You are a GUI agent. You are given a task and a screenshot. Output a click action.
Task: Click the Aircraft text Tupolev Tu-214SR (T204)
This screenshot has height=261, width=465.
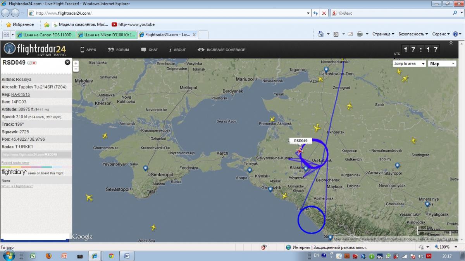pyautogui.click(x=42, y=87)
